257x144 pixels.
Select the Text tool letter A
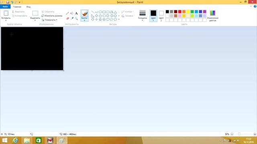click(x=76, y=13)
